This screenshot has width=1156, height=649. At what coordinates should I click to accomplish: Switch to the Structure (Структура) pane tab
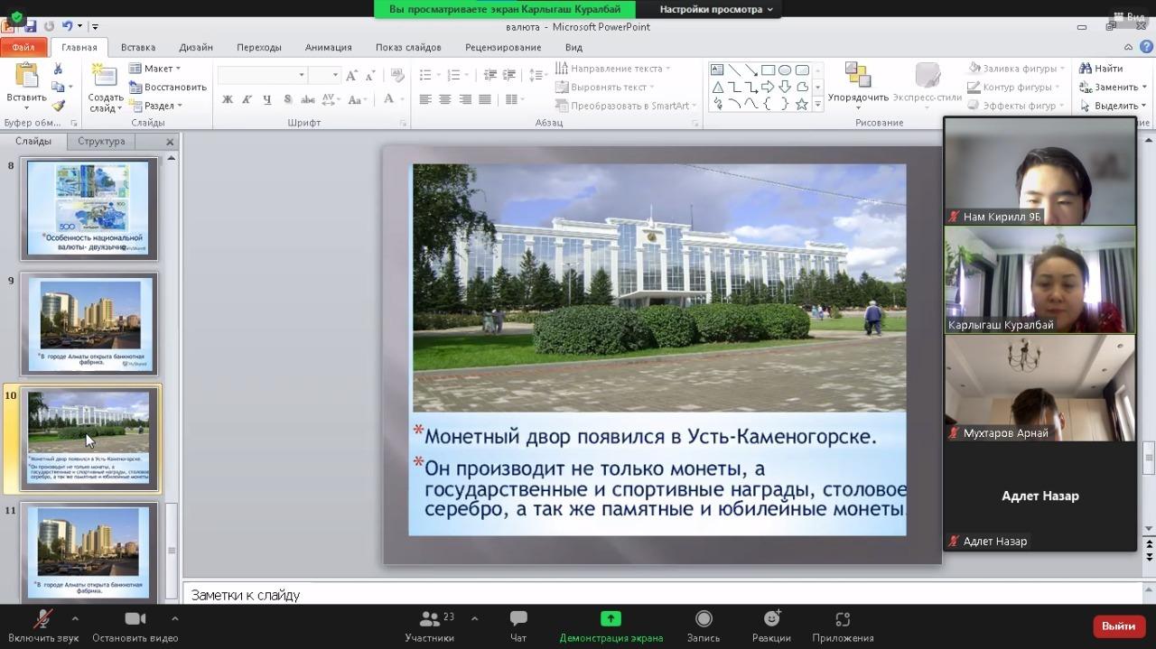[101, 141]
